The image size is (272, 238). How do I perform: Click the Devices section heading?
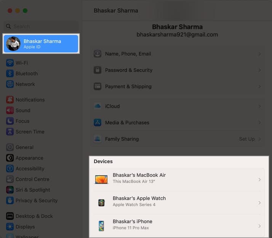coord(103,161)
